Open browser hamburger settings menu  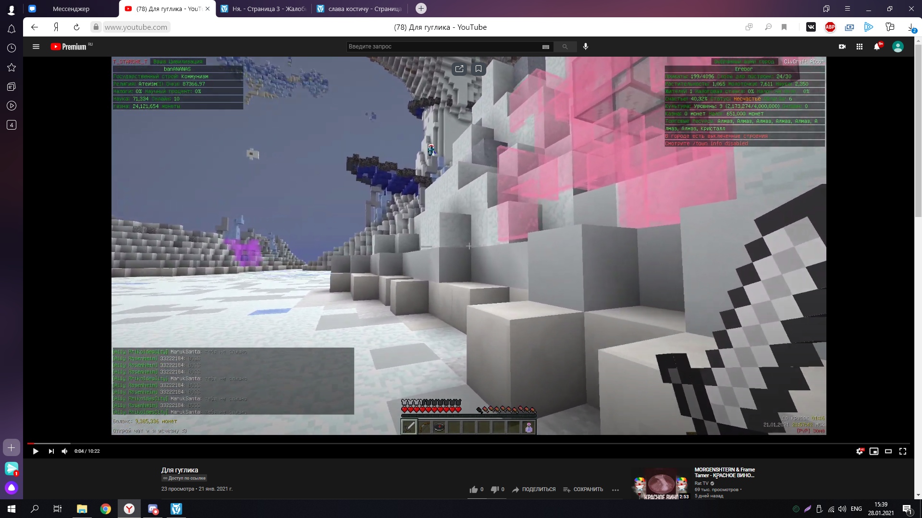848,9
